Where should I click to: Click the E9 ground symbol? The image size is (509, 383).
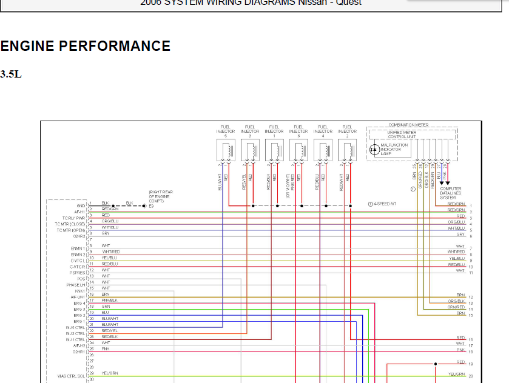pos(144,206)
